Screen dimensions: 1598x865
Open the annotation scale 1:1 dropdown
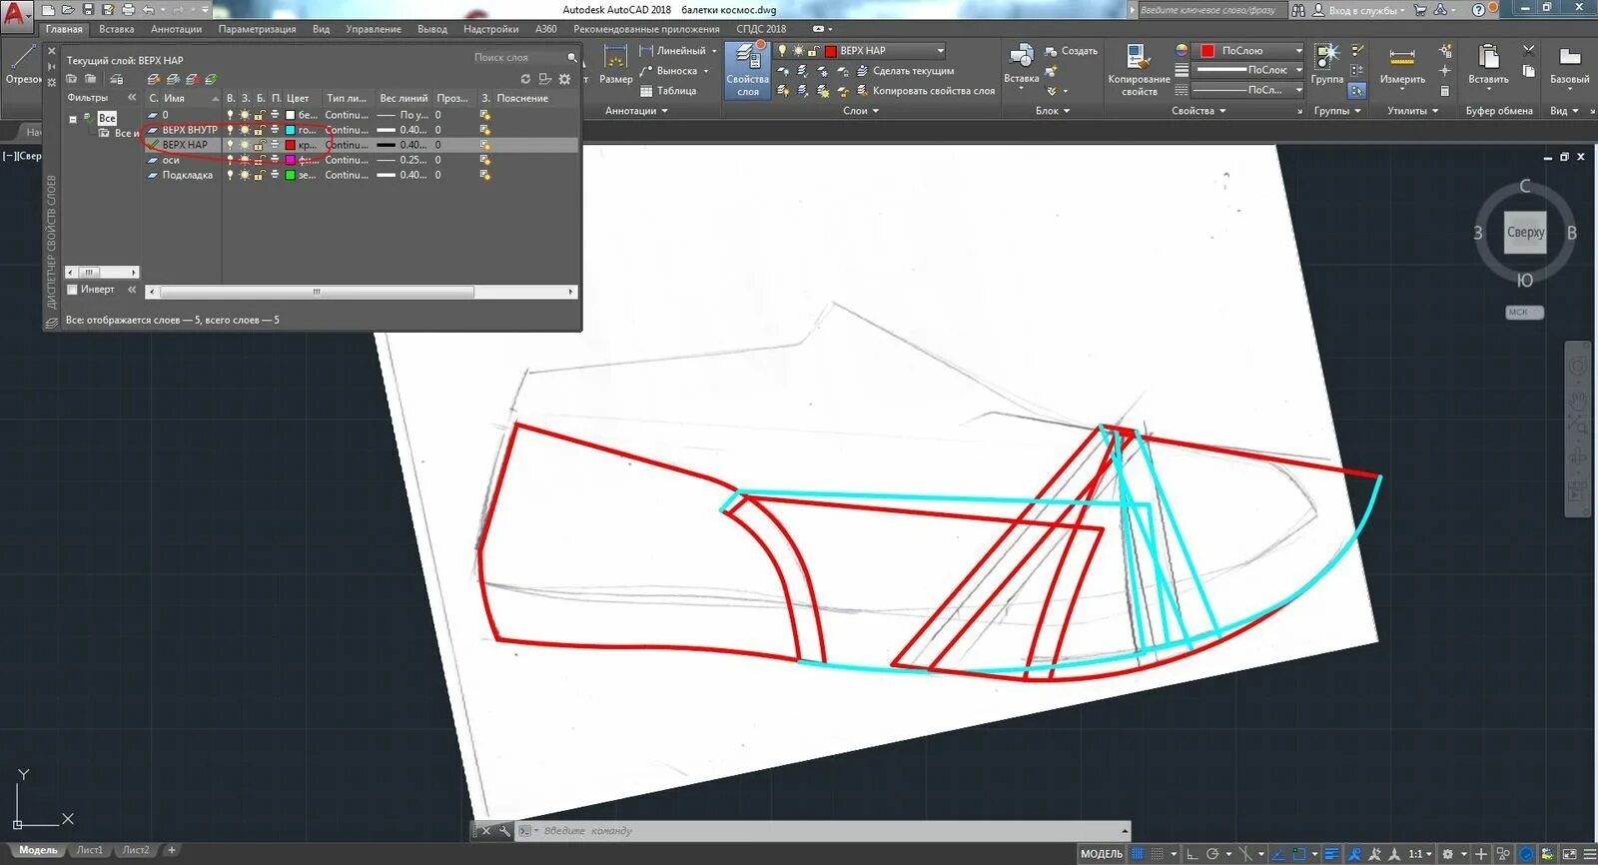tap(1420, 854)
